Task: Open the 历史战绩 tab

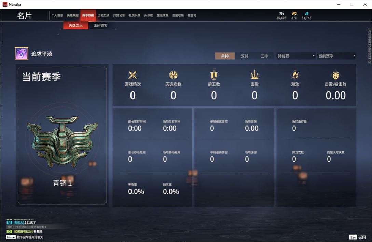Action: [104, 15]
